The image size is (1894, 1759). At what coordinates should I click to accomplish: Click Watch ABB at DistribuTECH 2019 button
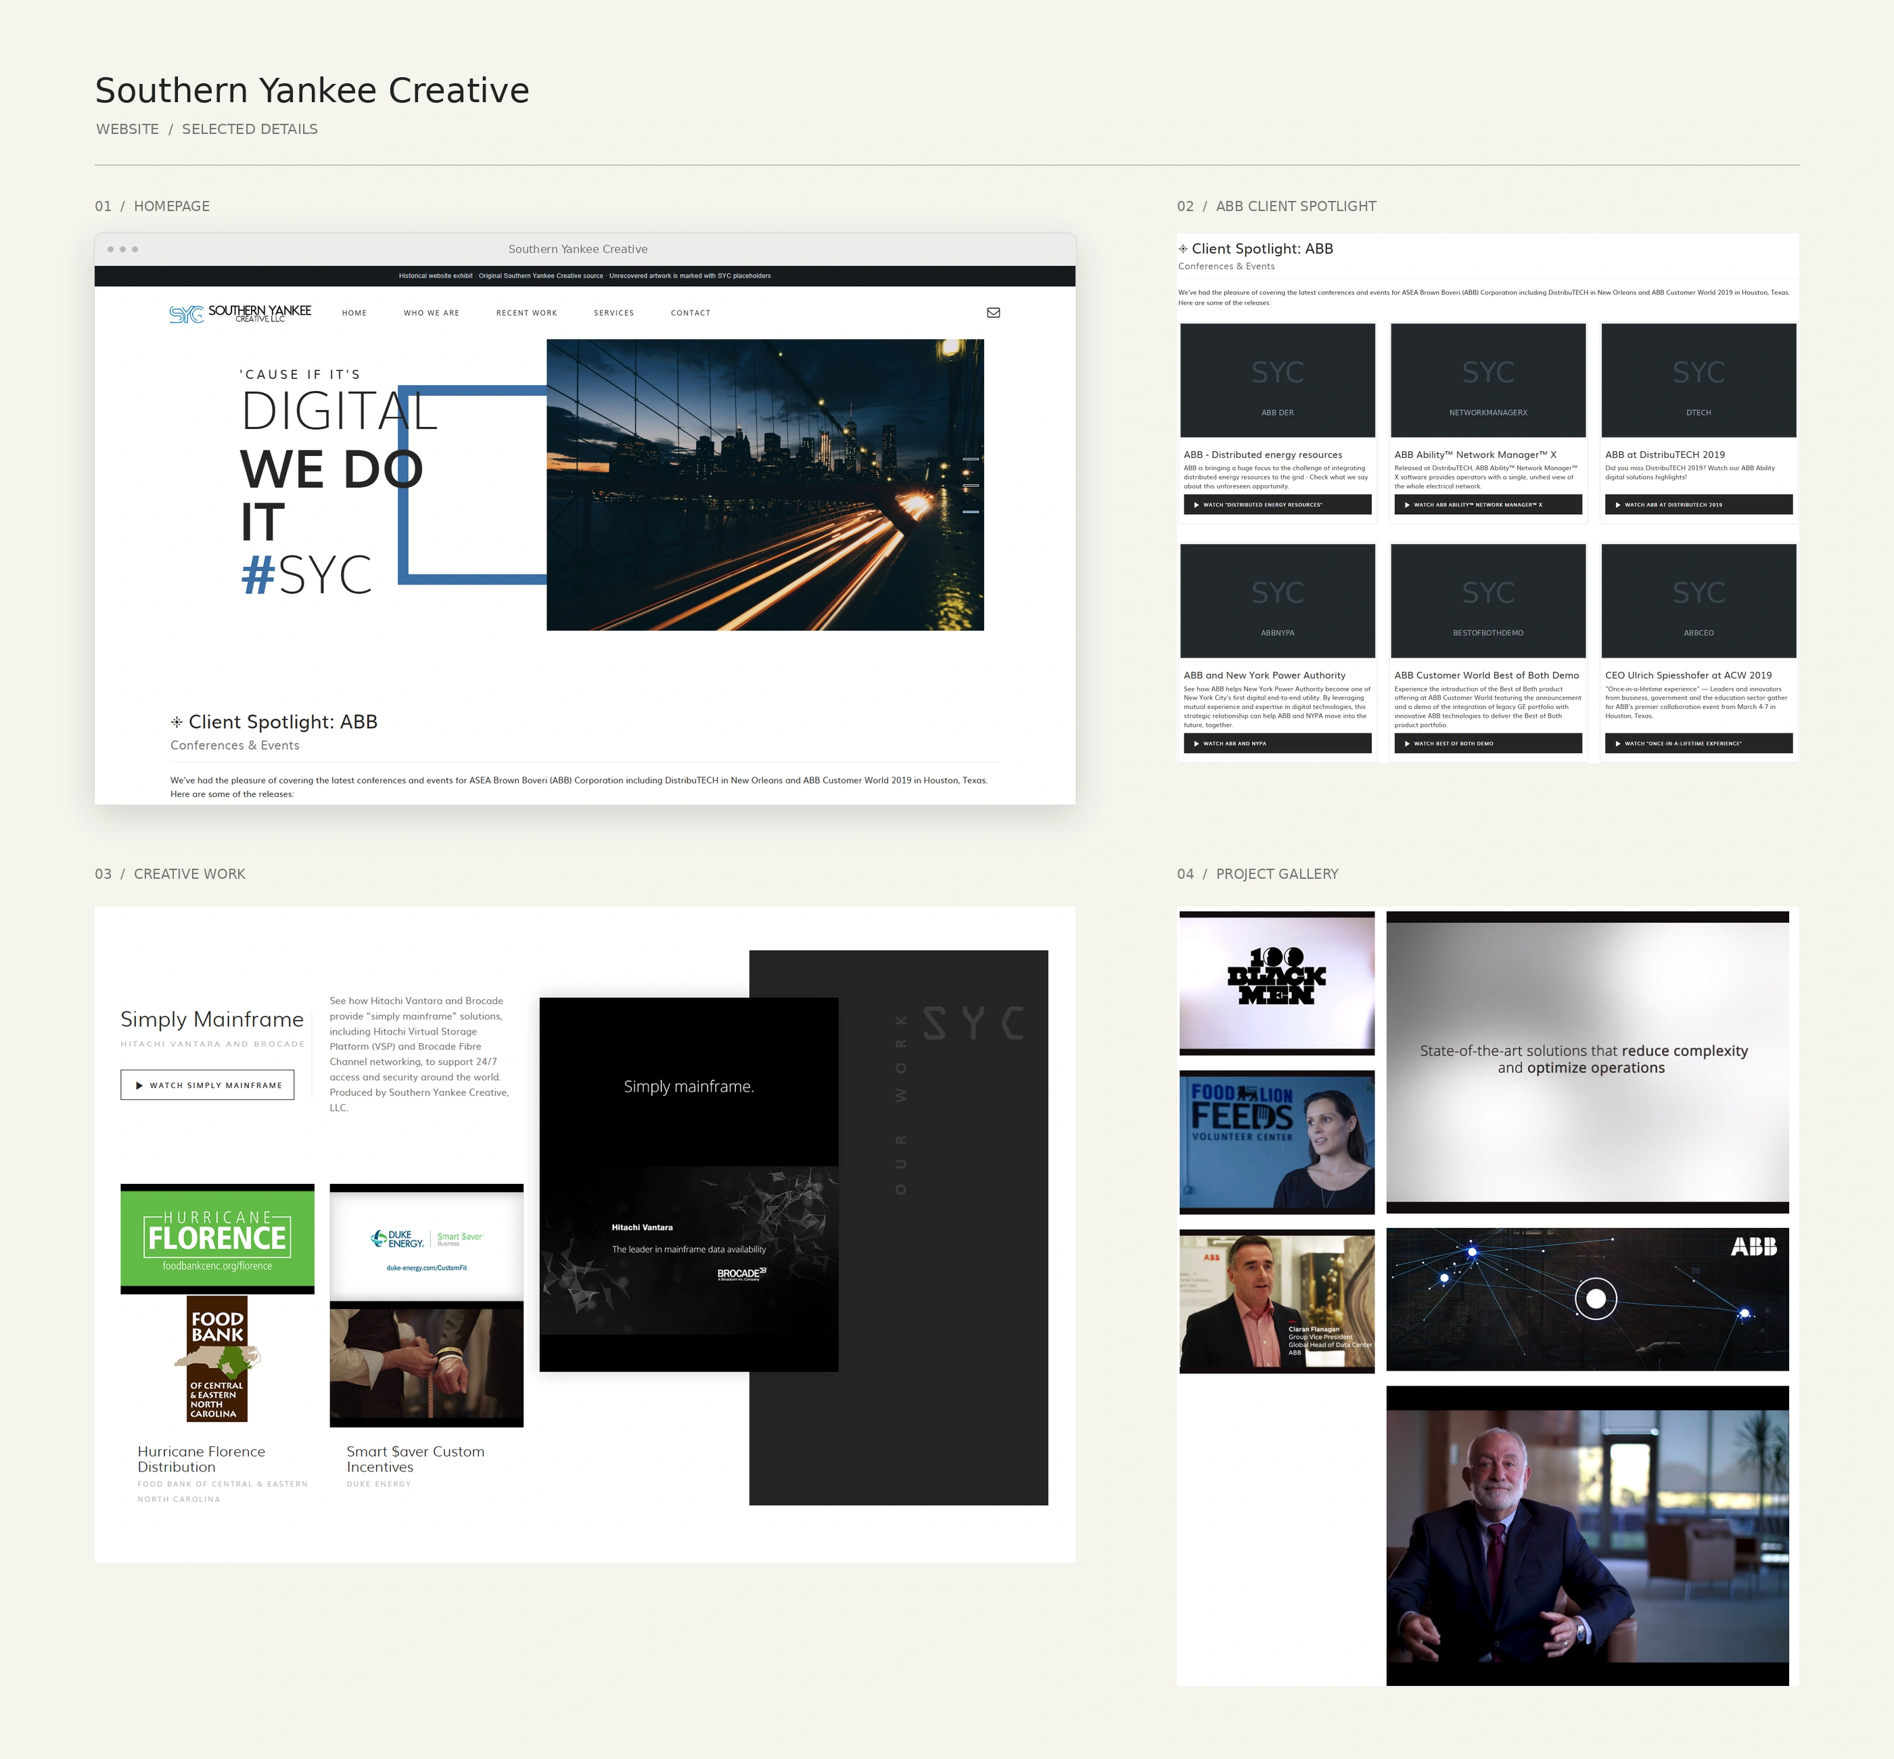[1698, 505]
